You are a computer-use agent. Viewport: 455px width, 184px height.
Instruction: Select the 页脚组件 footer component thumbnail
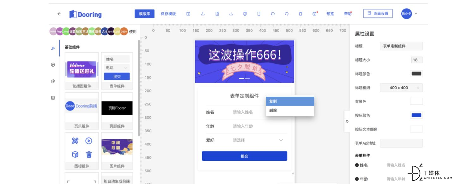coord(117,111)
